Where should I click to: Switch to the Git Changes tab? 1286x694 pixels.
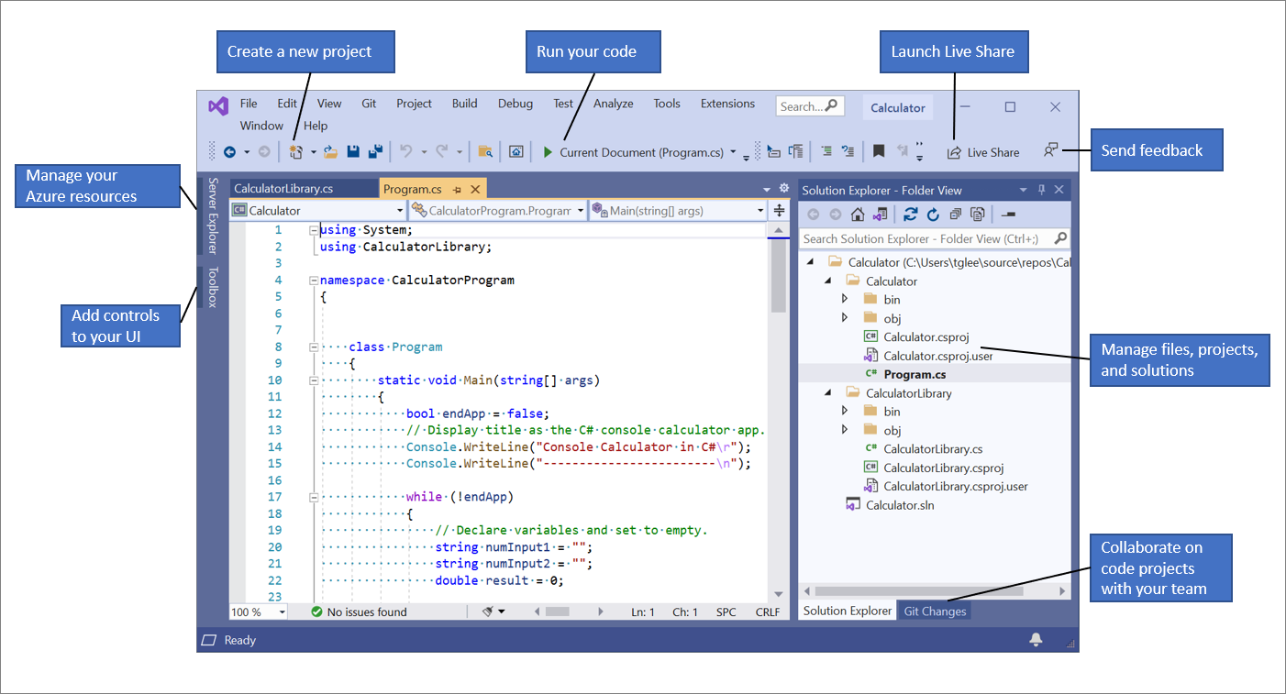tap(934, 611)
